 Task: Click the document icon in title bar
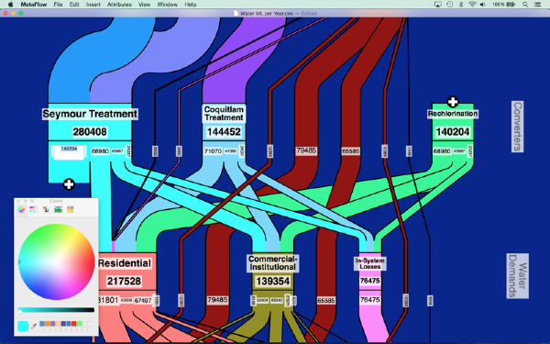pos(236,14)
